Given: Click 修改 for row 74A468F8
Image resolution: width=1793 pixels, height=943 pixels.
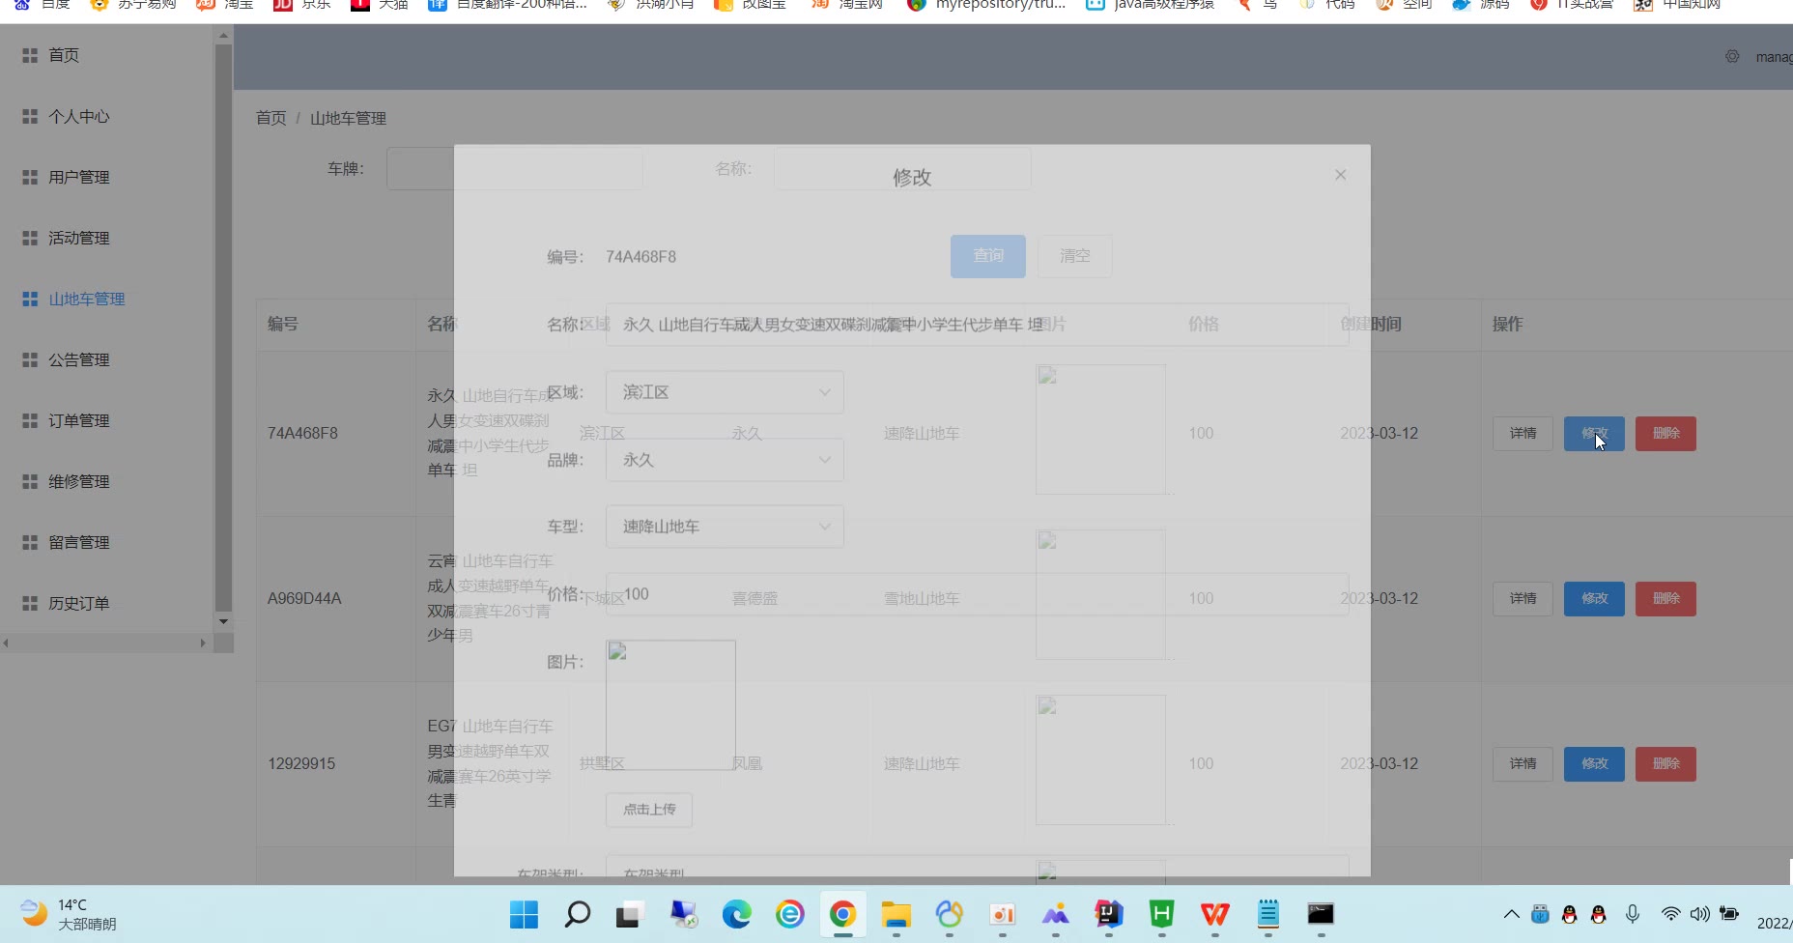Looking at the screenshot, I should tap(1594, 434).
